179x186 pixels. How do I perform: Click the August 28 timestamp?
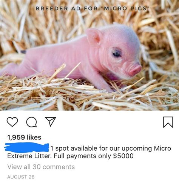tap(21, 177)
